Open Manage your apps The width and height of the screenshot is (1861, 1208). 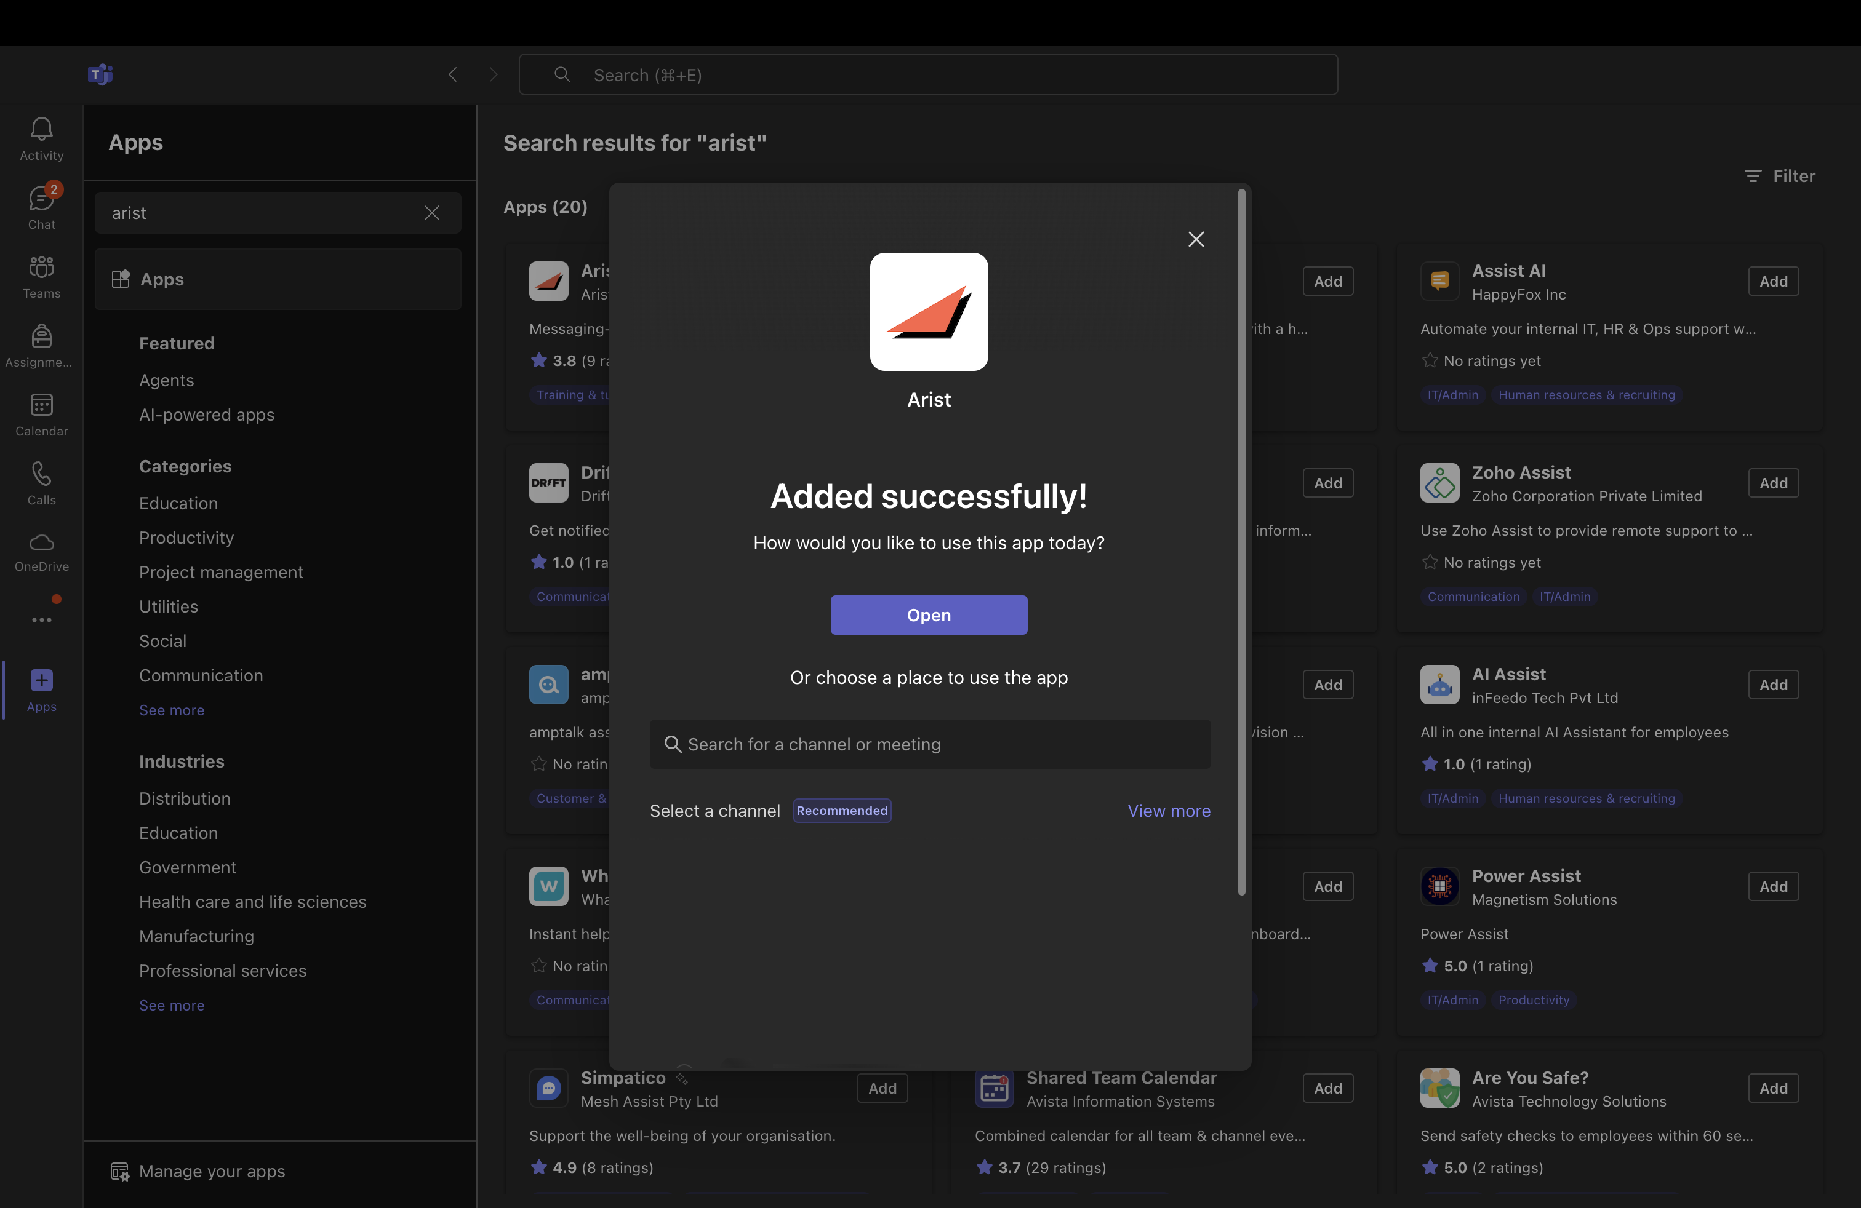click(x=198, y=1171)
